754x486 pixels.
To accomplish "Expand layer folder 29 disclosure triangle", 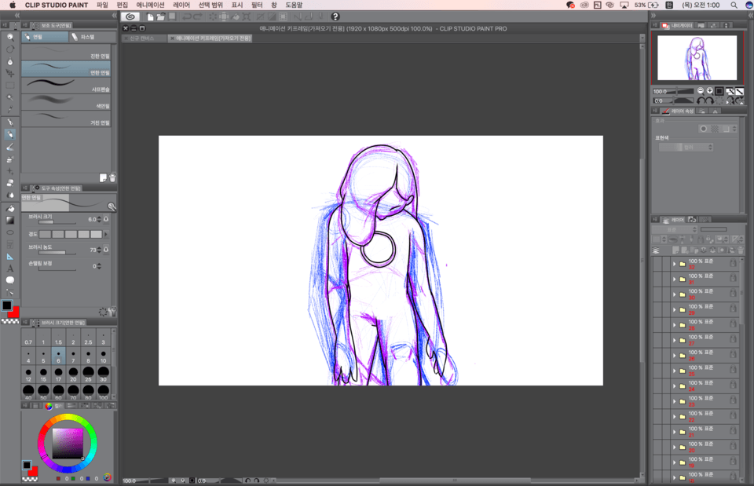I will (x=674, y=309).
